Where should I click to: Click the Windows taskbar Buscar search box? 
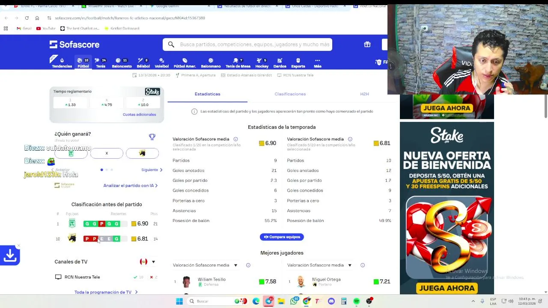[211, 302]
